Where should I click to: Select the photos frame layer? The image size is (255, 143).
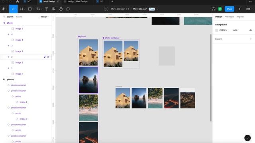click(x=10, y=79)
